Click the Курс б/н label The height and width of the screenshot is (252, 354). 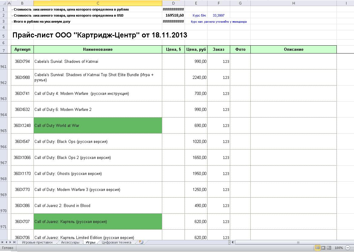(x=199, y=15)
